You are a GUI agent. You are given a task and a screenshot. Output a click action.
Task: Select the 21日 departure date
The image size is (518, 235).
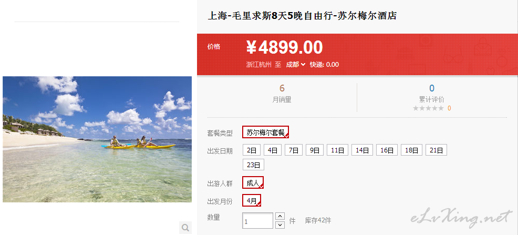pyautogui.click(x=436, y=150)
